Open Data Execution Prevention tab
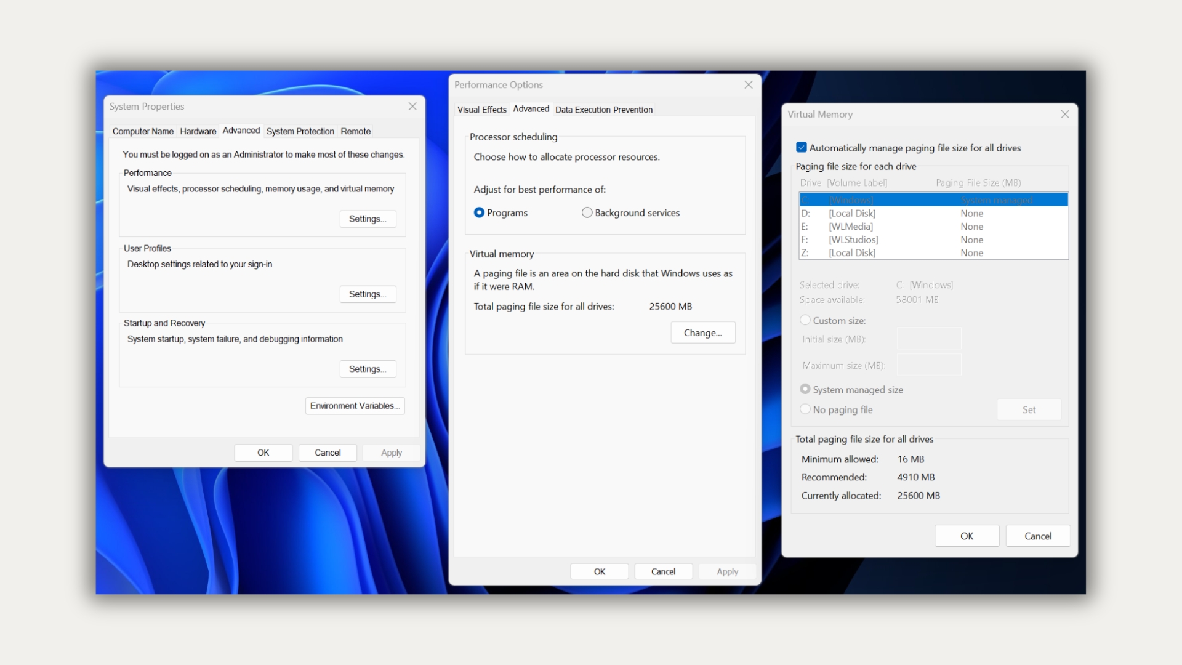The width and height of the screenshot is (1182, 665). coord(604,110)
